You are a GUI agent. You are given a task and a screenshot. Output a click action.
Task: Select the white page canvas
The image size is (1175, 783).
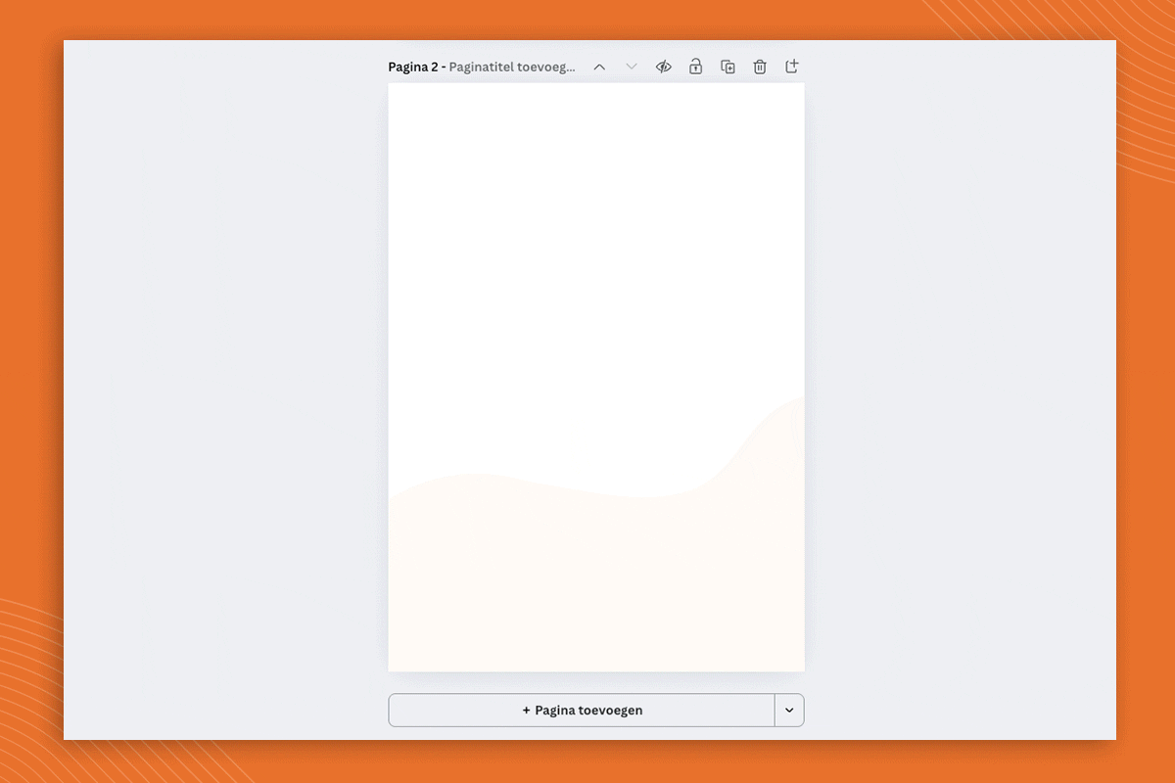596,377
